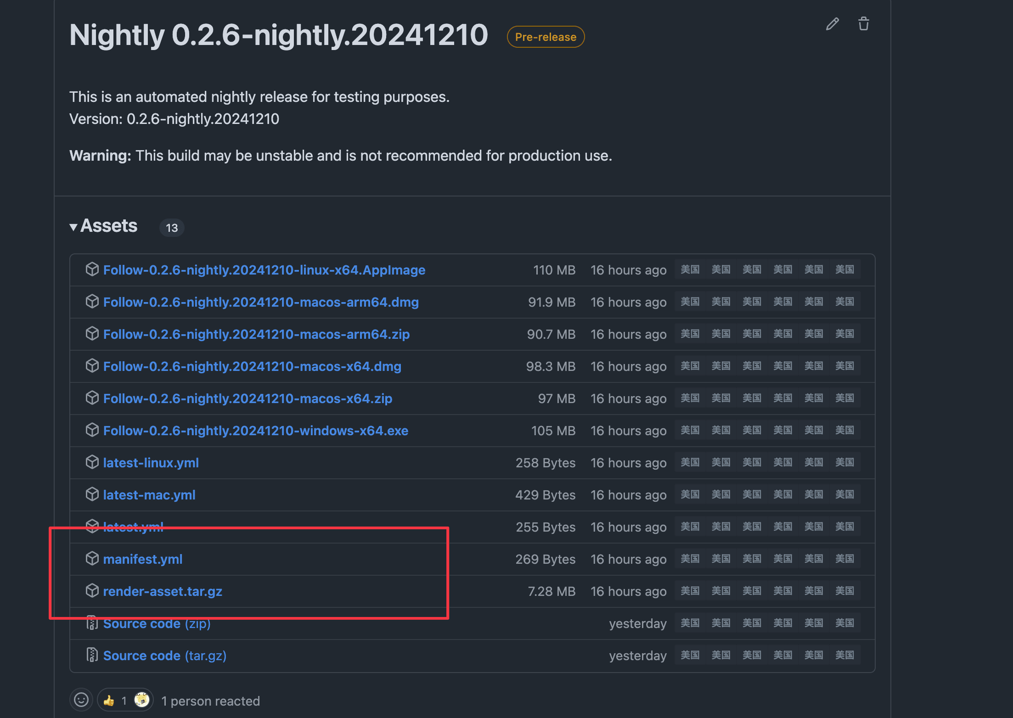Click the package icon beside latest-linux.yml
Screen dimensions: 1013x718
pos(92,462)
